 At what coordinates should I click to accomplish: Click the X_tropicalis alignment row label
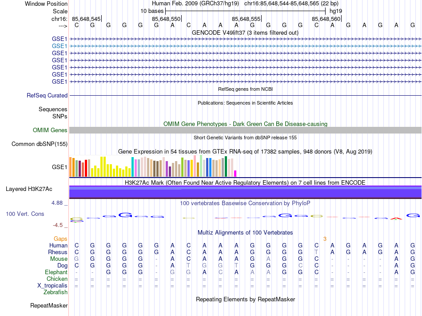[x=52, y=286]
